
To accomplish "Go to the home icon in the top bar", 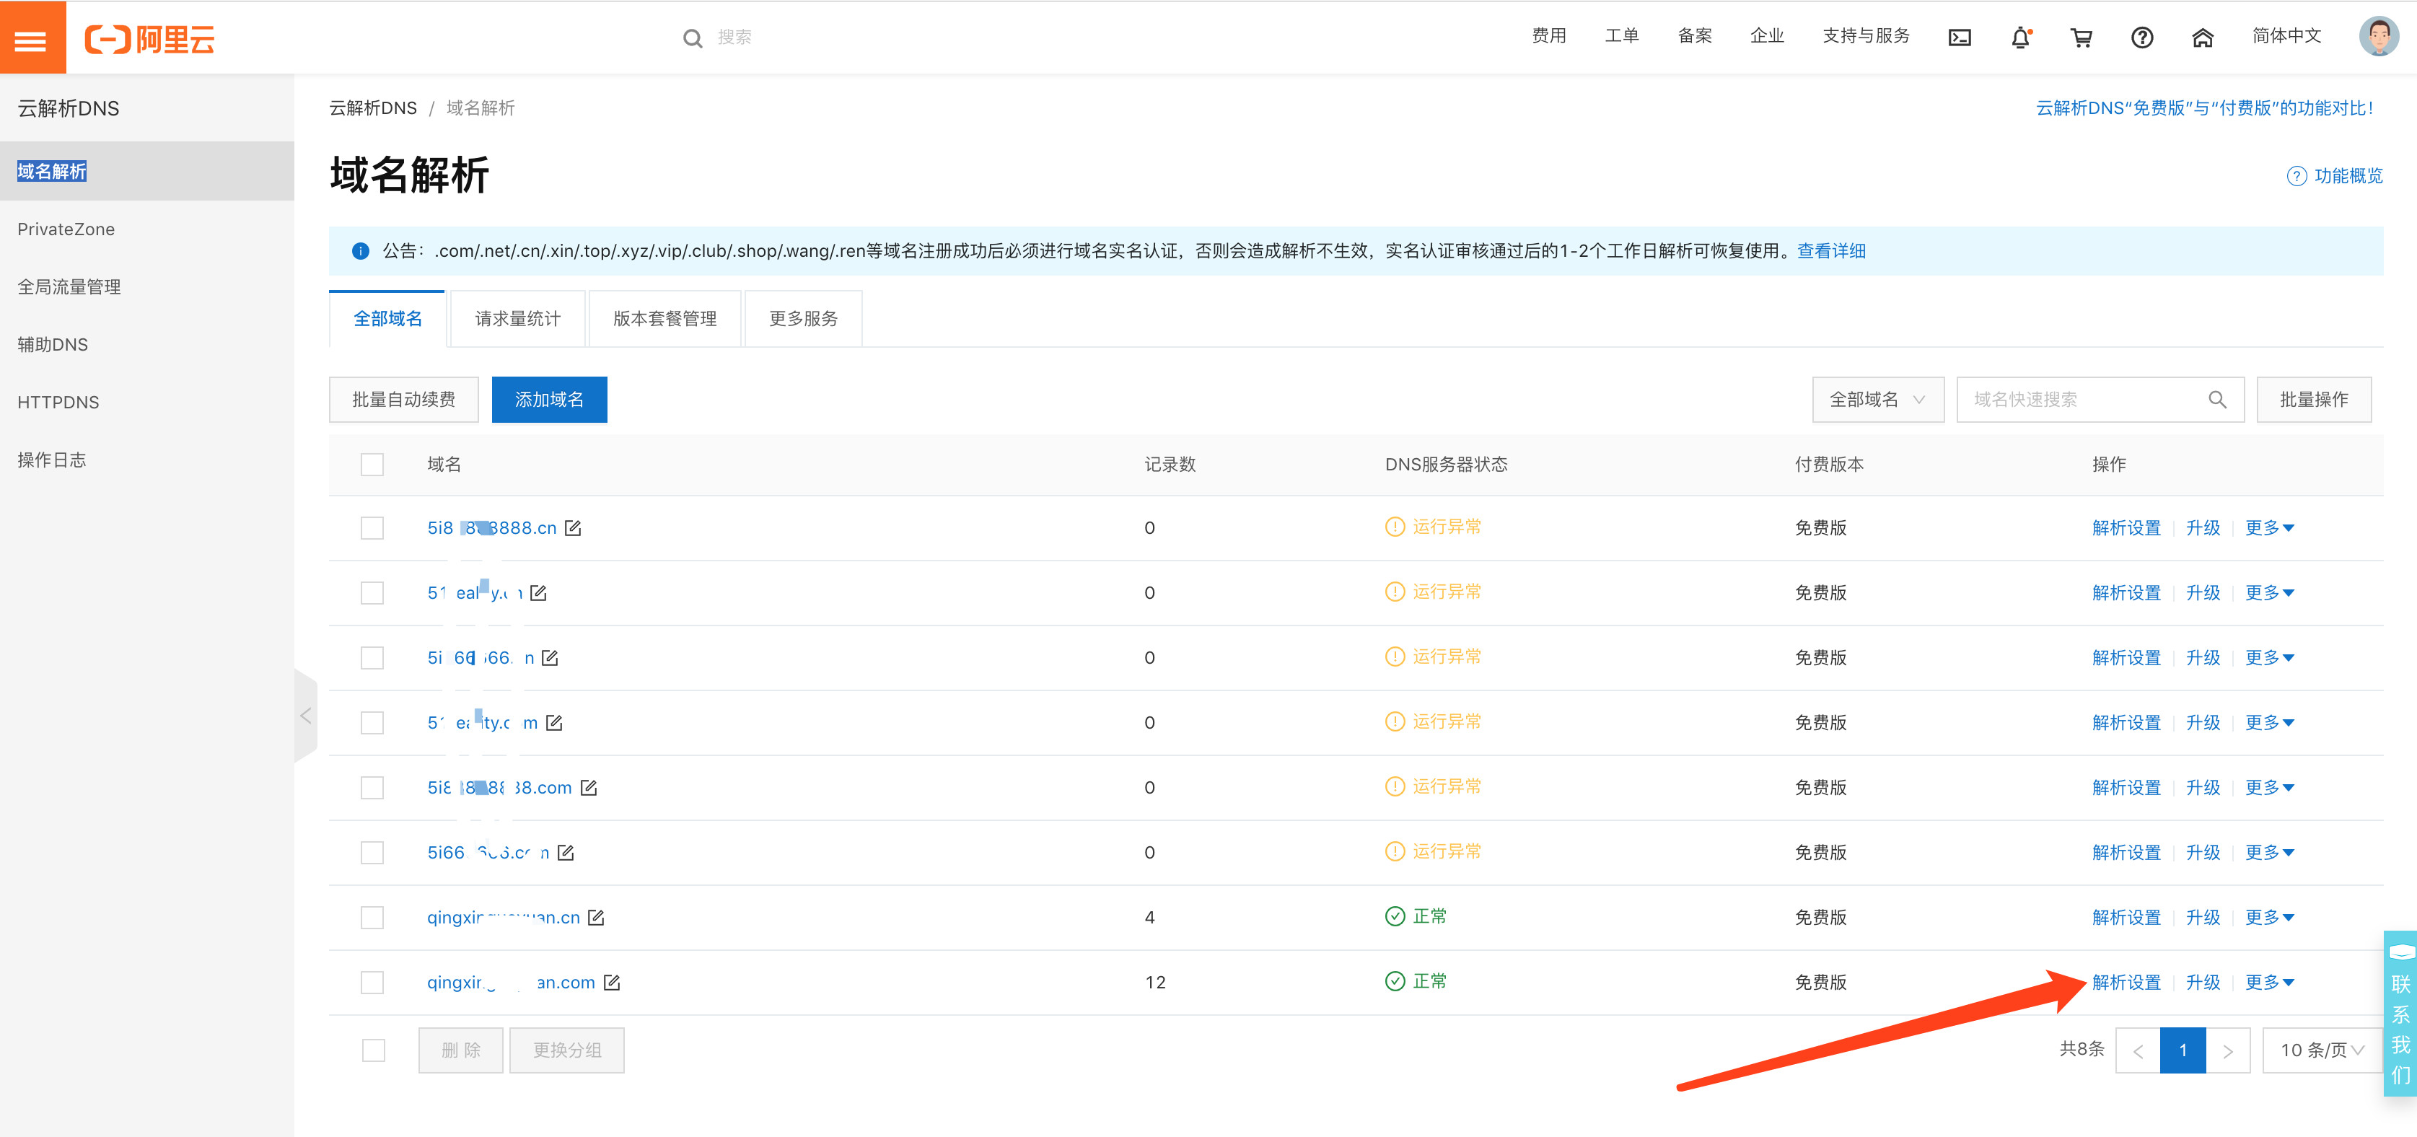I will click(x=2202, y=38).
